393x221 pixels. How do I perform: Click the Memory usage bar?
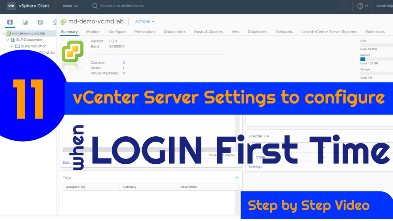tap(376, 59)
